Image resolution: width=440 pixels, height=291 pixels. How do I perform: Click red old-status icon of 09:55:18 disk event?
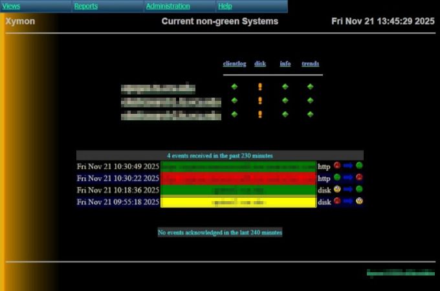click(337, 200)
